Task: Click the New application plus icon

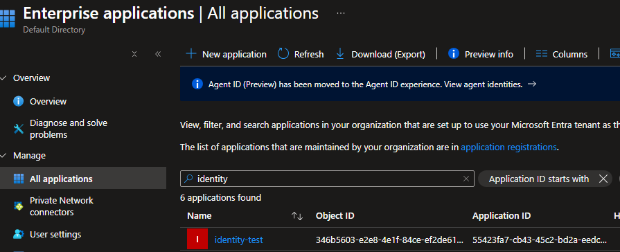Action: pyautogui.click(x=191, y=54)
